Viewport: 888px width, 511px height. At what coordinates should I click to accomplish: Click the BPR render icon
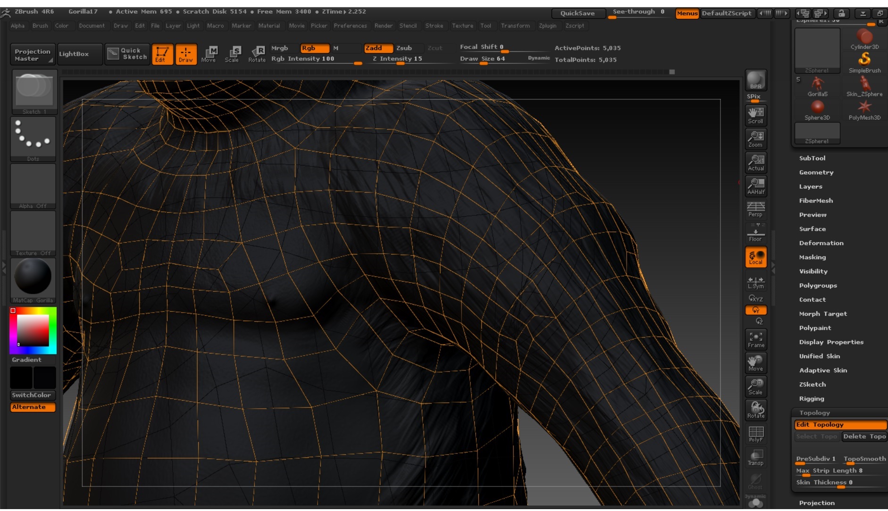pos(755,80)
